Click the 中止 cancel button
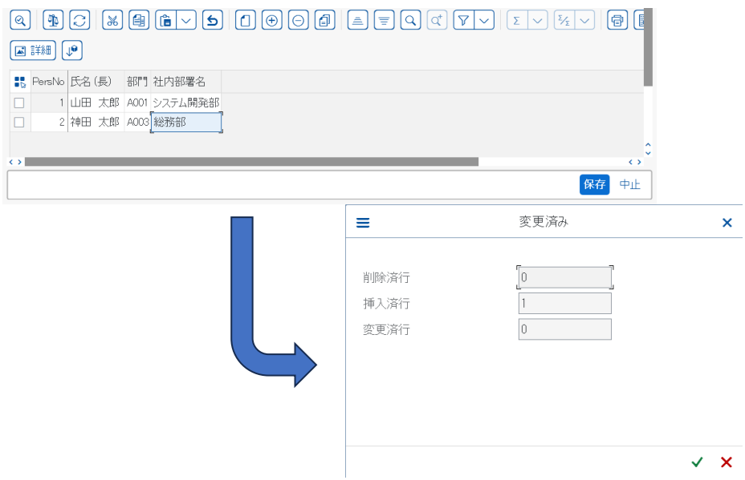Screen dimensions: 745x480 [x=630, y=184]
